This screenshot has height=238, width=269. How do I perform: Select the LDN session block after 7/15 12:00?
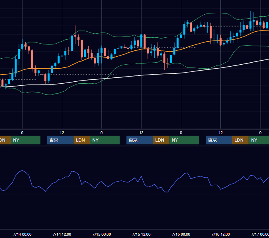[x=161, y=140]
